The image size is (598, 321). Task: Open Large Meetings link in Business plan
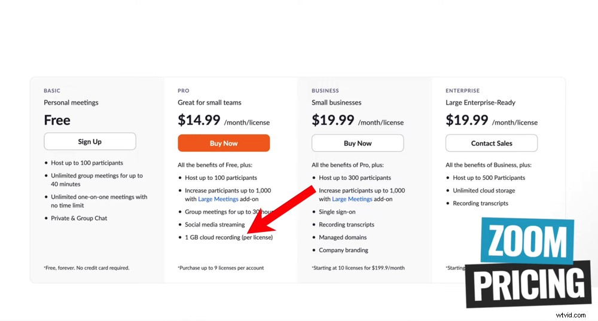coord(353,199)
